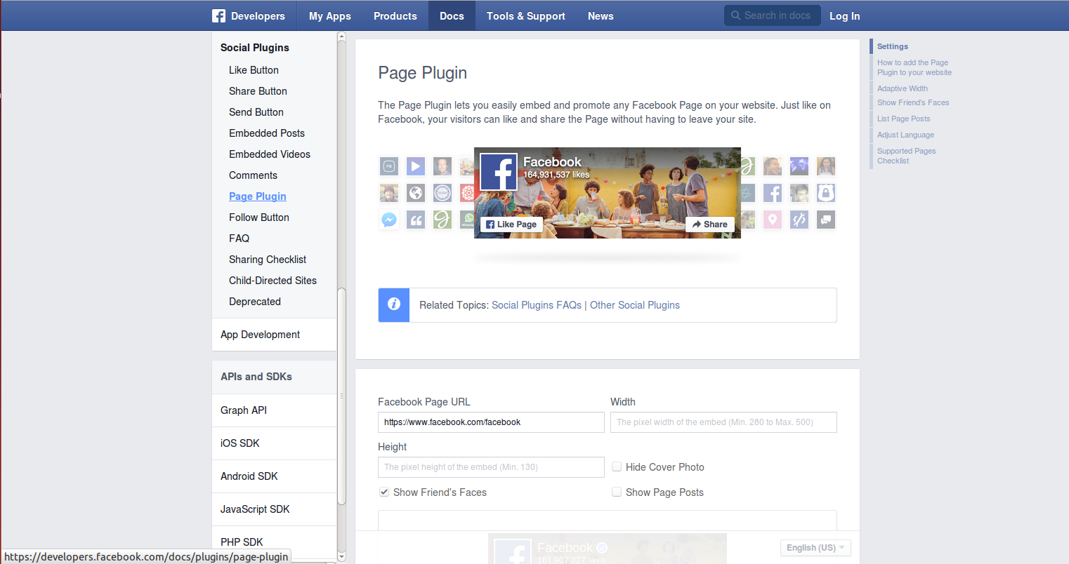Open Embedded Videos docs
This screenshot has width=1069, height=564.
270,154
